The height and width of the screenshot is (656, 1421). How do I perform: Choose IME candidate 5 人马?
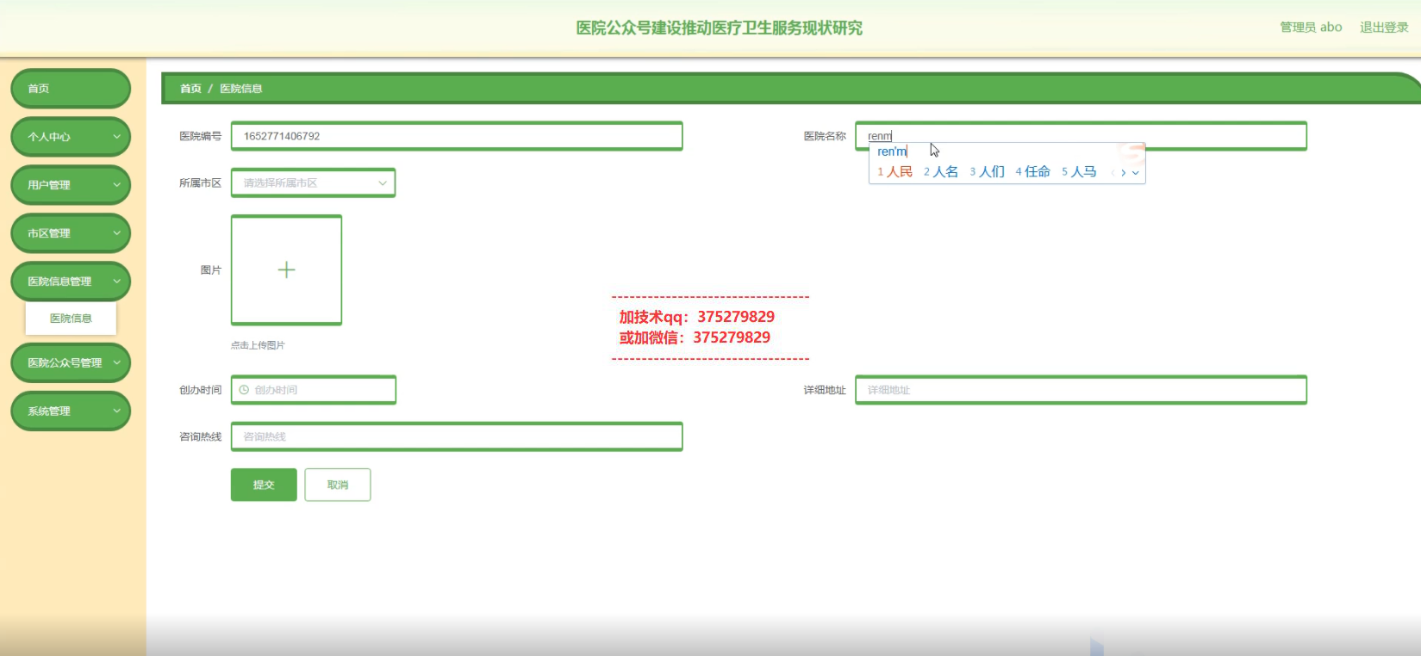tap(1079, 172)
